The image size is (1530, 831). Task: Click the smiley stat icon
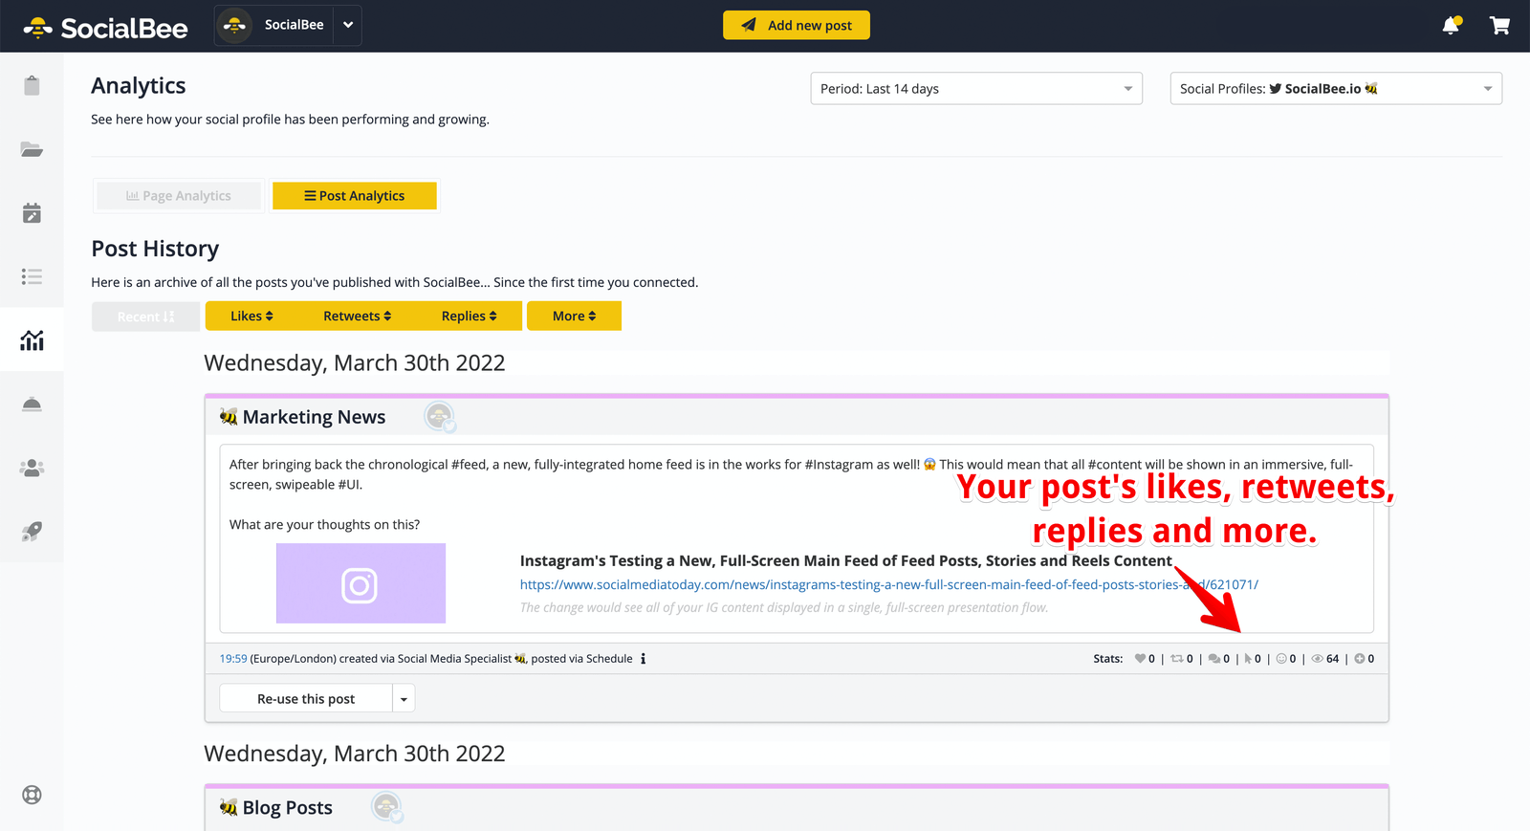1281,658
